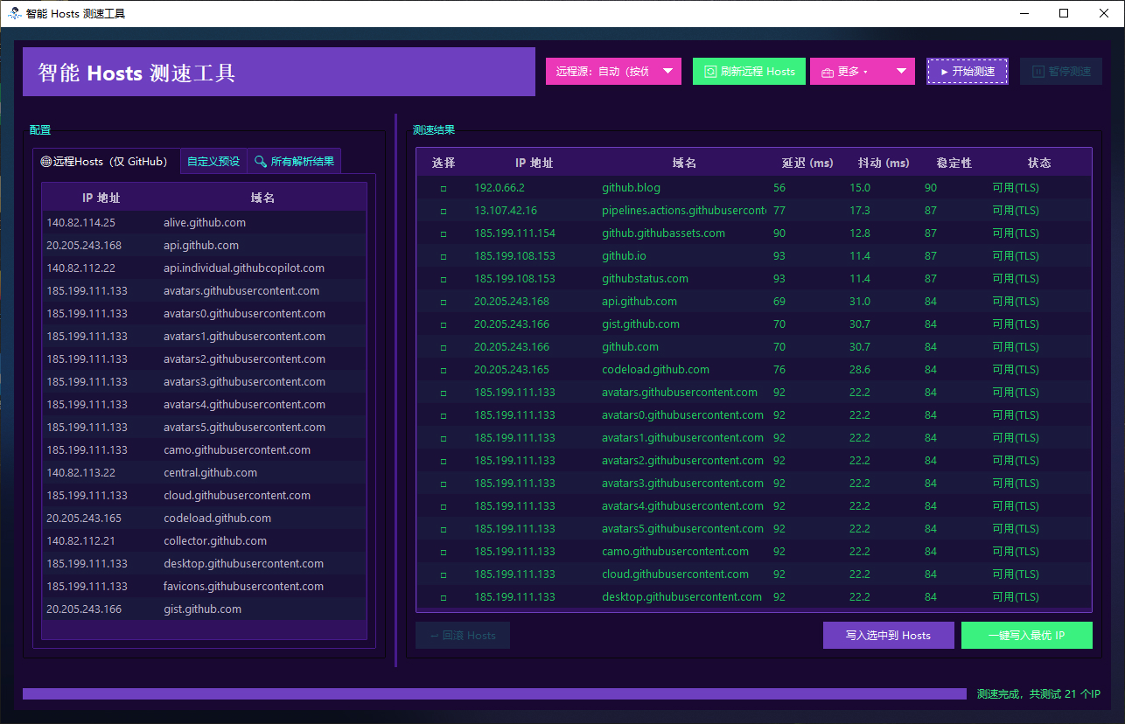
Task: Start the test with 开始测速
Action: click(x=968, y=72)
